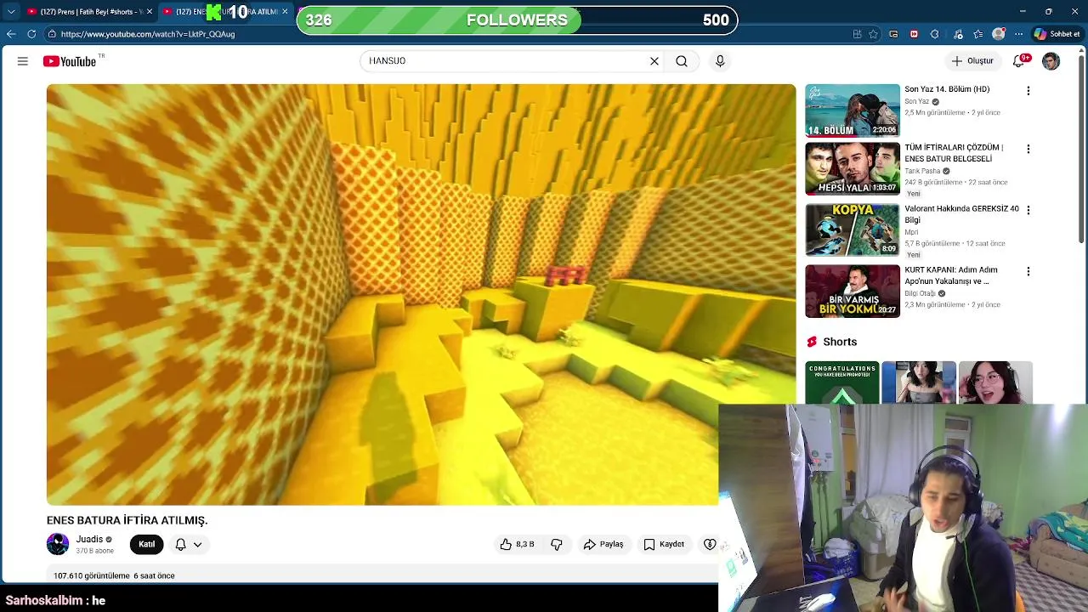
Task: Like the video with thumbs up
Action: pos(517,544)
